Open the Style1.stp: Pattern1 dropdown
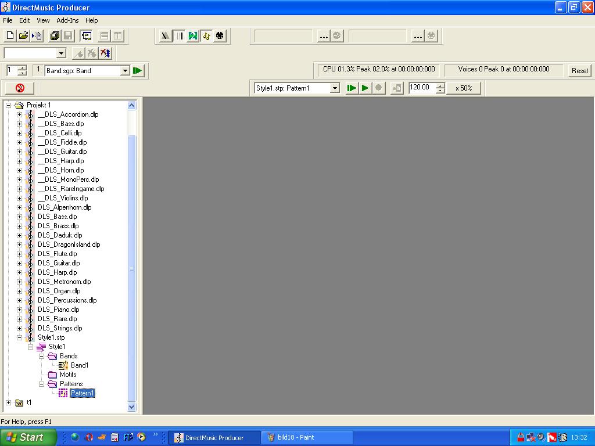Screen dimensions: 595x446 click(335, 88)
